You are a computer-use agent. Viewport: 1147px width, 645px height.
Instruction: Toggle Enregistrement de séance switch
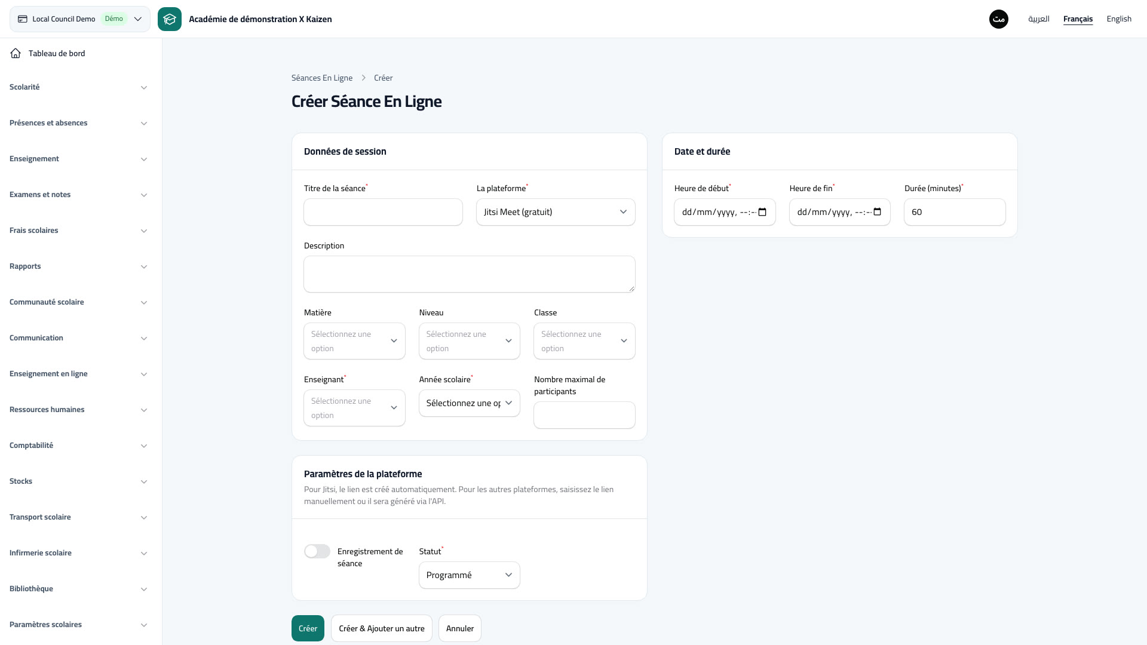click(x=317, y=551)
